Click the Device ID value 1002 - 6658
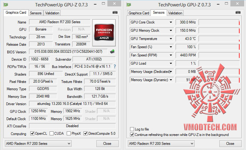Viewport: 246px width, 150px height. (40, 59)
